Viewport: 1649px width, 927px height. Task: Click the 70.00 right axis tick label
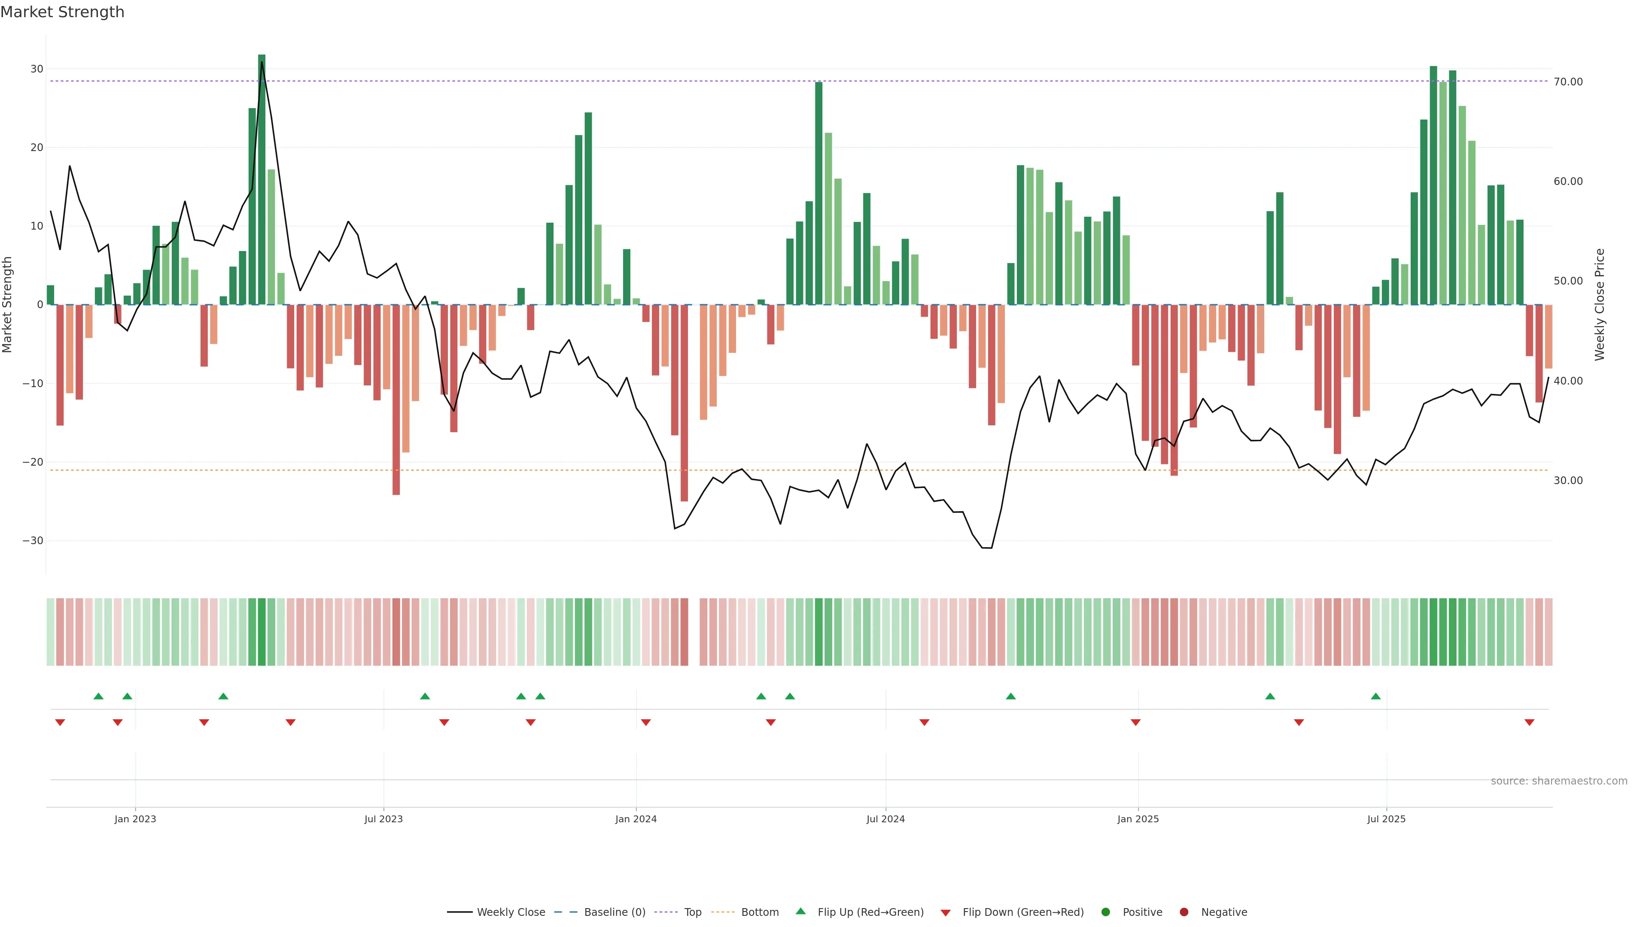(x=1568, y=81)
